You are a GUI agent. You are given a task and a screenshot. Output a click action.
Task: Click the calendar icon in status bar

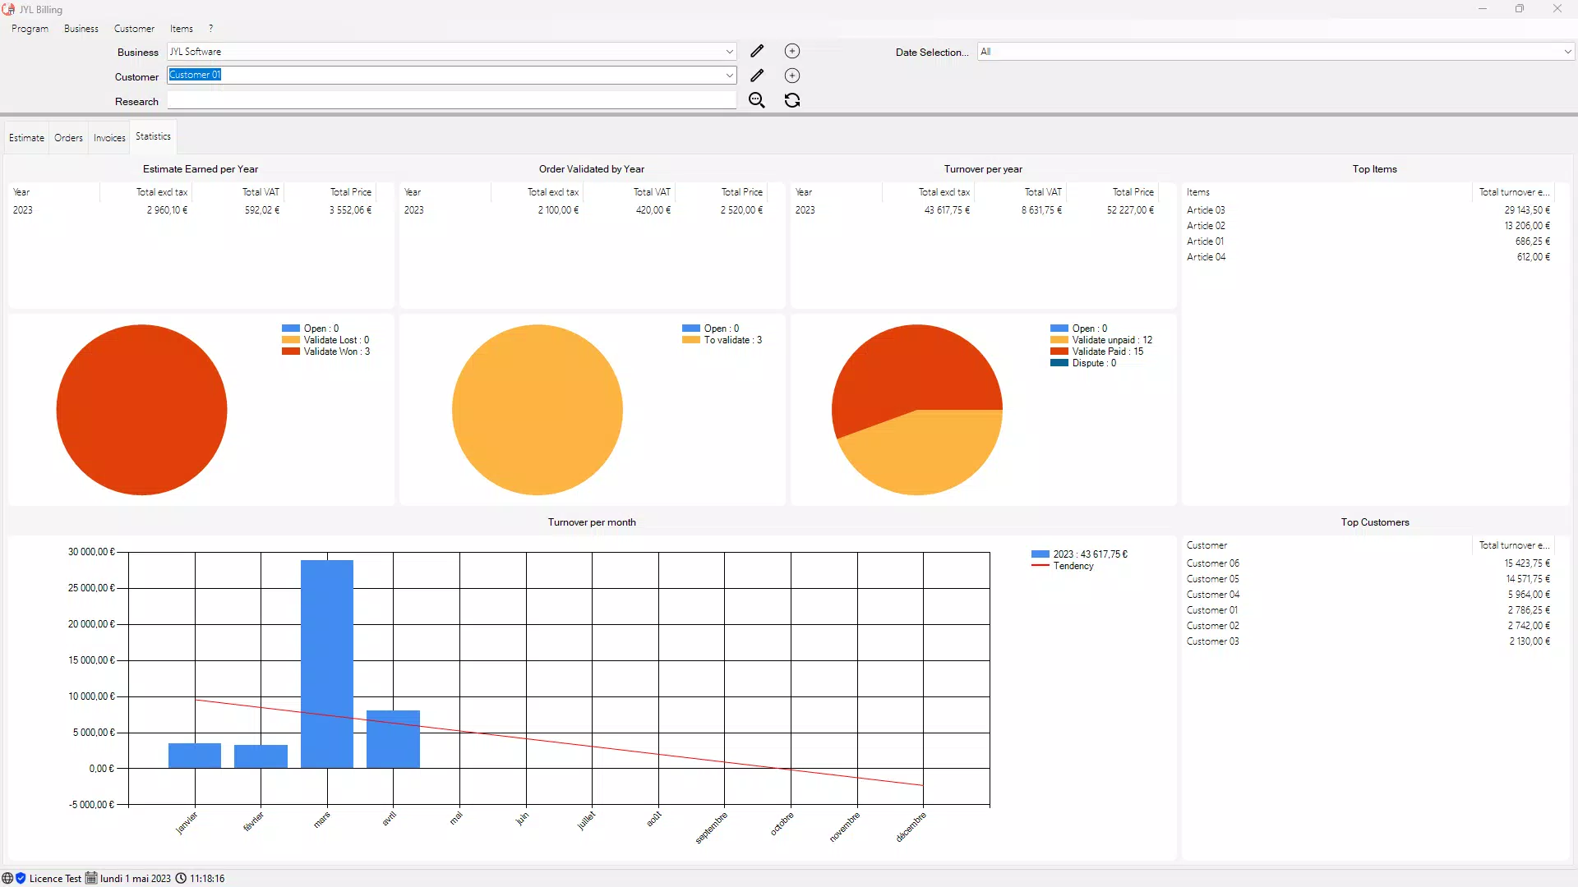91,878
